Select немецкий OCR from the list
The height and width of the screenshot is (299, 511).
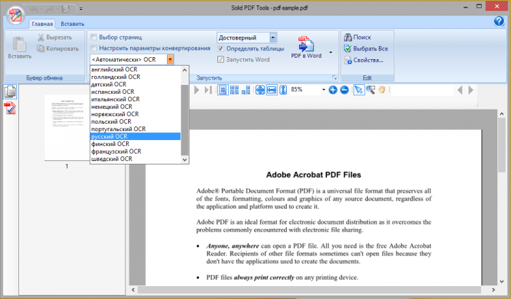pyautogui.click(x=136, y=107)
